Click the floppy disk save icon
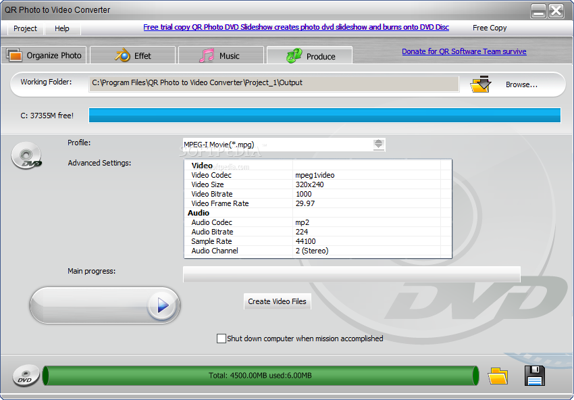 [x=534, y=376]
